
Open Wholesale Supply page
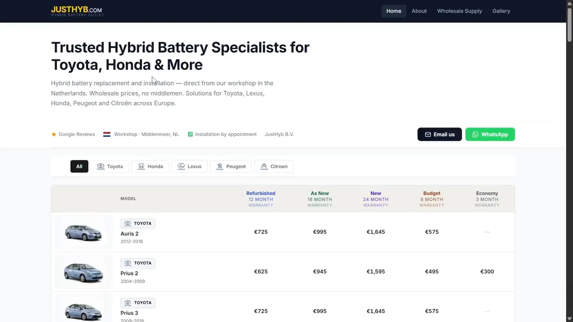click(459, 11)
